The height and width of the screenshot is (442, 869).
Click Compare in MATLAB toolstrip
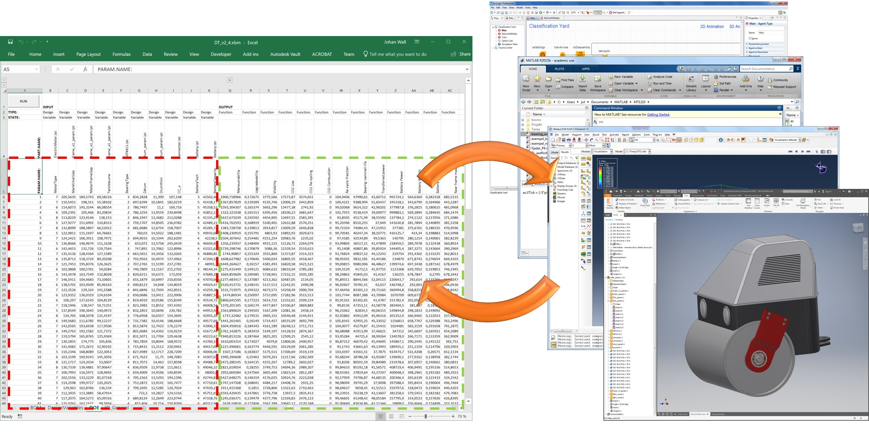tap(565, 86)
